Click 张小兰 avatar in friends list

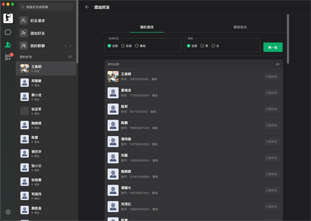coord(25,167)
